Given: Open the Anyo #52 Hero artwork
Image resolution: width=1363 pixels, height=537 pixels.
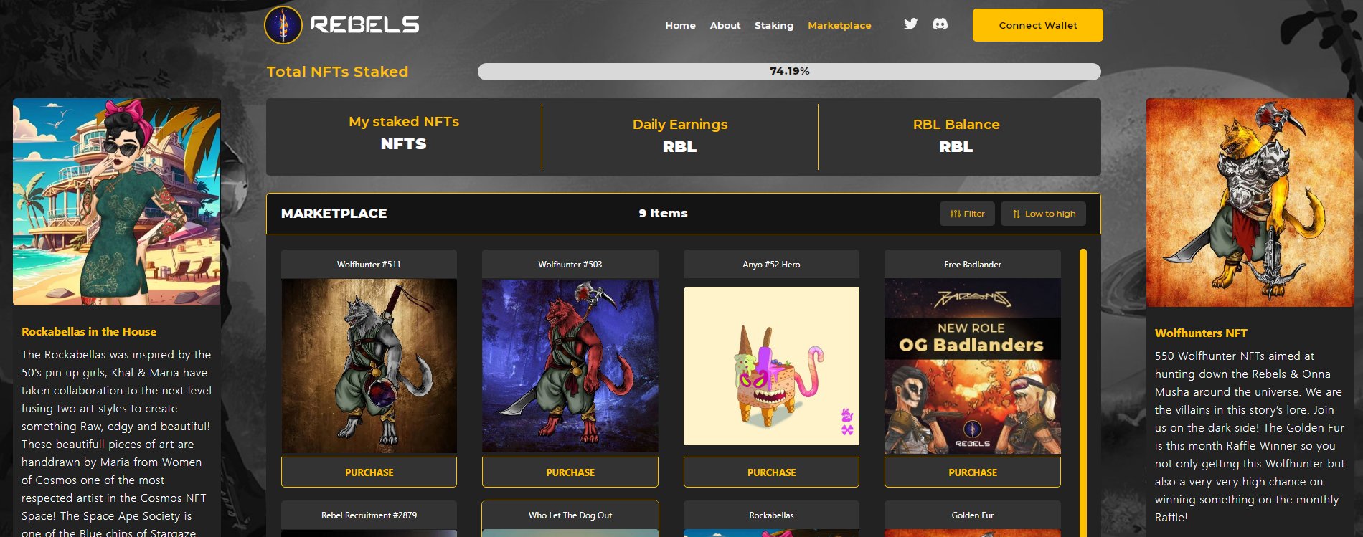Looking at the screenshot, I should click(771, 366).
